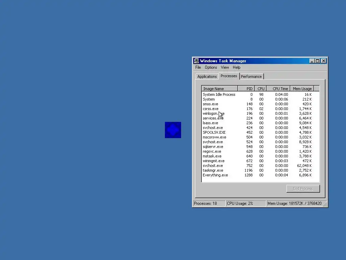The image size is (346, 260).
Task: Maximize the Task Manager window
Action: click(318, 61)
